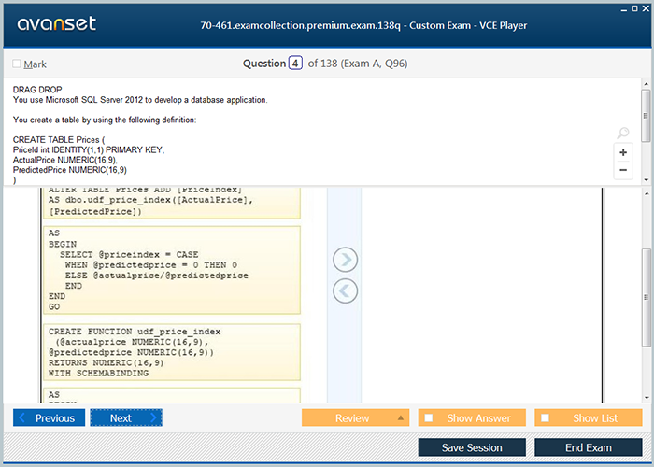This screenshot has width=654, height=467.
Task: Maximize the VCE Player window
Action: tap(634, 8)
